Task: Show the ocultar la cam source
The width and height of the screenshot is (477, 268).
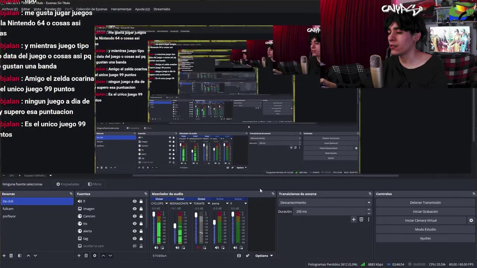Action: tap(135, 246)
